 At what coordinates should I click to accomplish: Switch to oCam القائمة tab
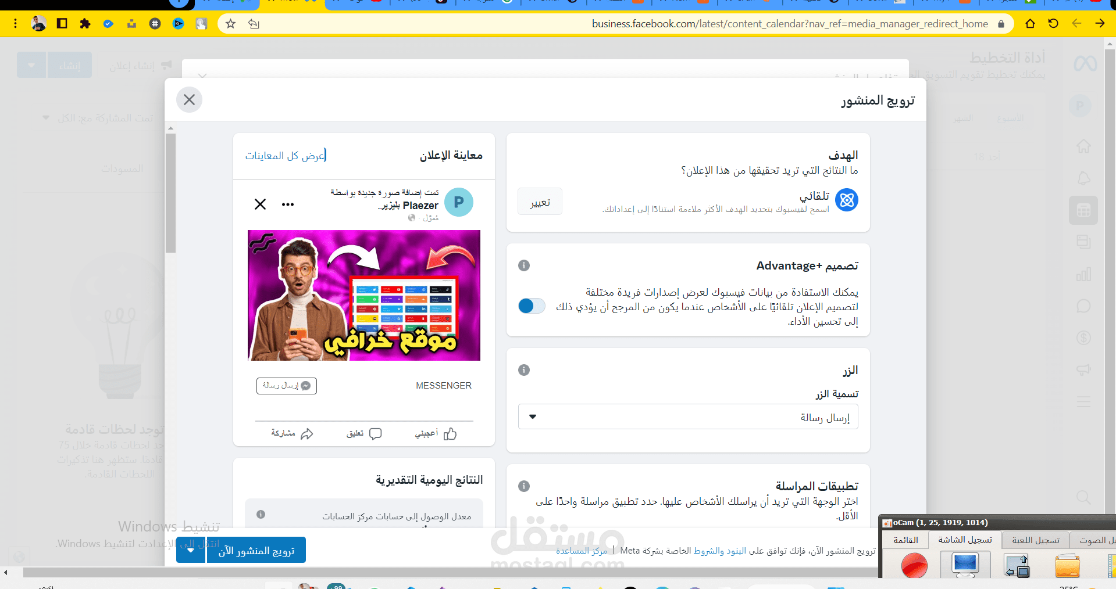[x=905, y=540]
